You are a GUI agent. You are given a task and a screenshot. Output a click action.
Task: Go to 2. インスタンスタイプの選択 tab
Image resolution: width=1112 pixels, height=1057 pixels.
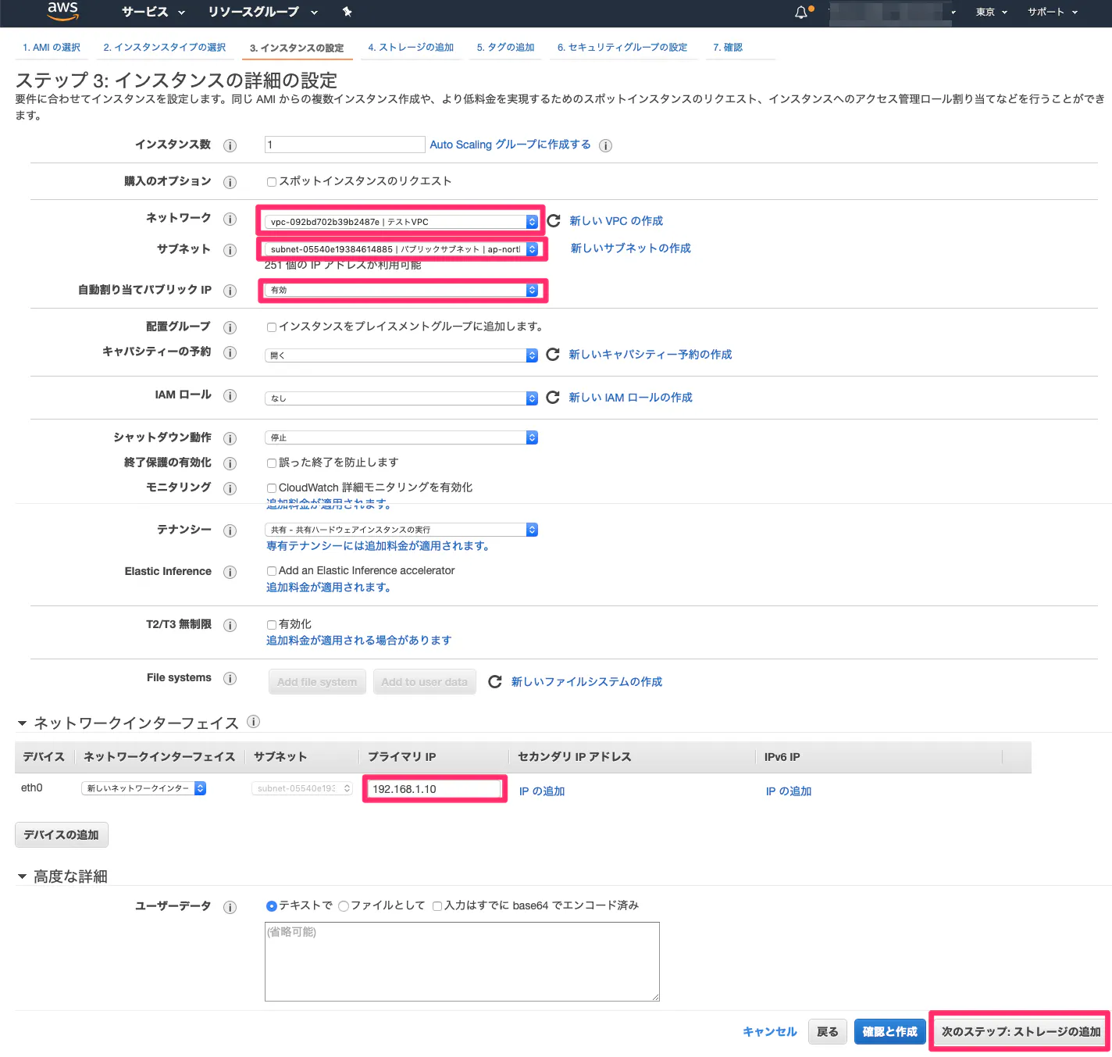(x=165, y=48)
